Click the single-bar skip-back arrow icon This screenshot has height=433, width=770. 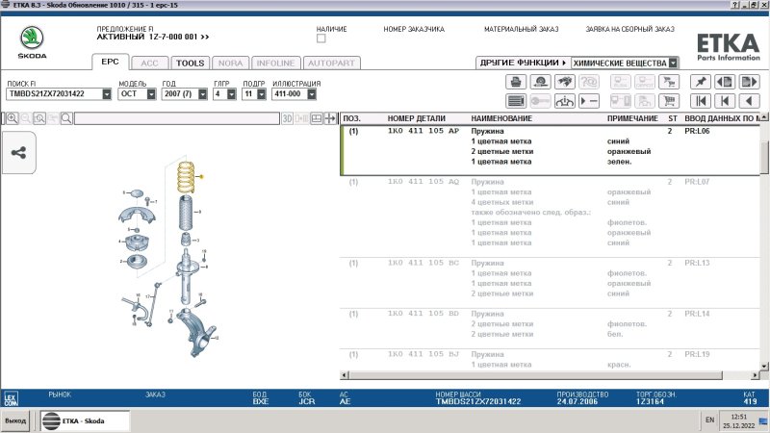point(725,101)
